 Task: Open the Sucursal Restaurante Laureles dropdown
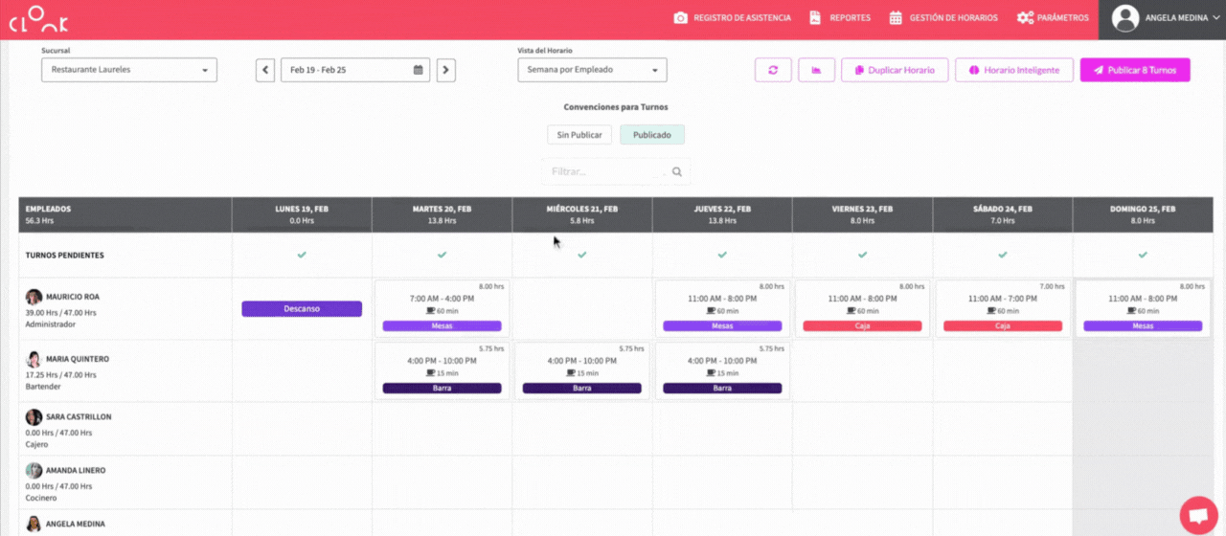pos(129,70)
